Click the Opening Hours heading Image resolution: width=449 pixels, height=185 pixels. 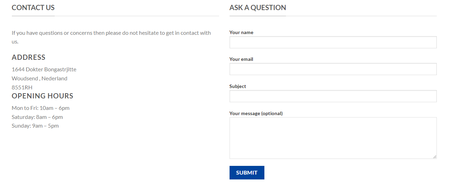[42, 96]
